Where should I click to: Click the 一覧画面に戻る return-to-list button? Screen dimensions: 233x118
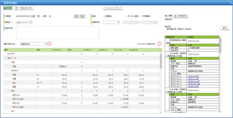coord(24,8)
